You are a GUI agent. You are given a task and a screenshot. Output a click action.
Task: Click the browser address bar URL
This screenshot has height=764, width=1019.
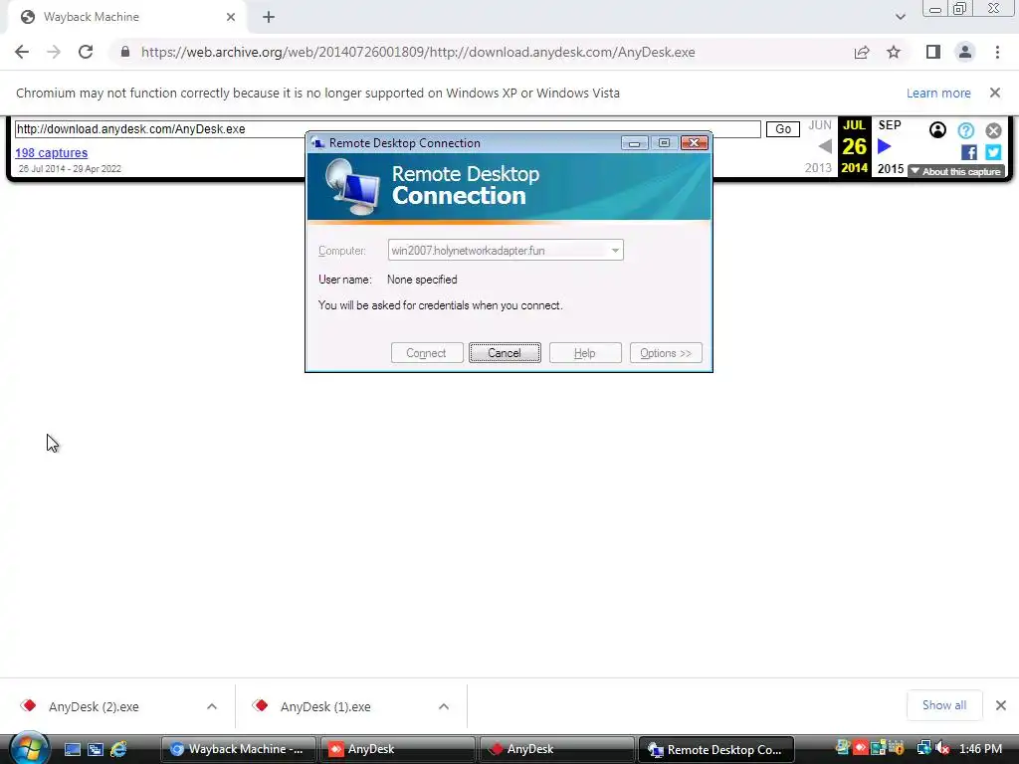point(418,52)
